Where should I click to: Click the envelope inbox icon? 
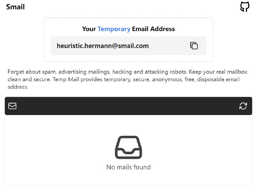12,106
